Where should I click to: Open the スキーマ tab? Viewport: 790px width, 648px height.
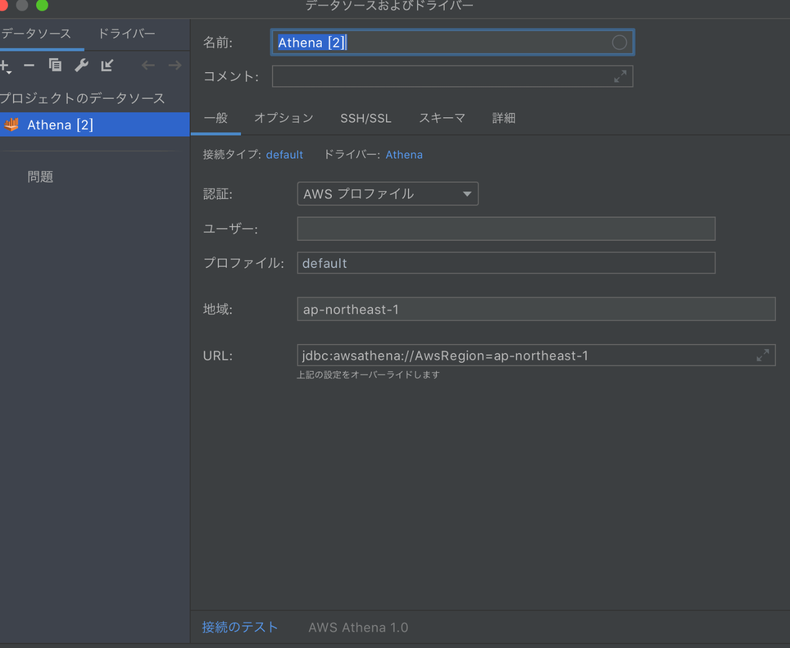[442, 118]
